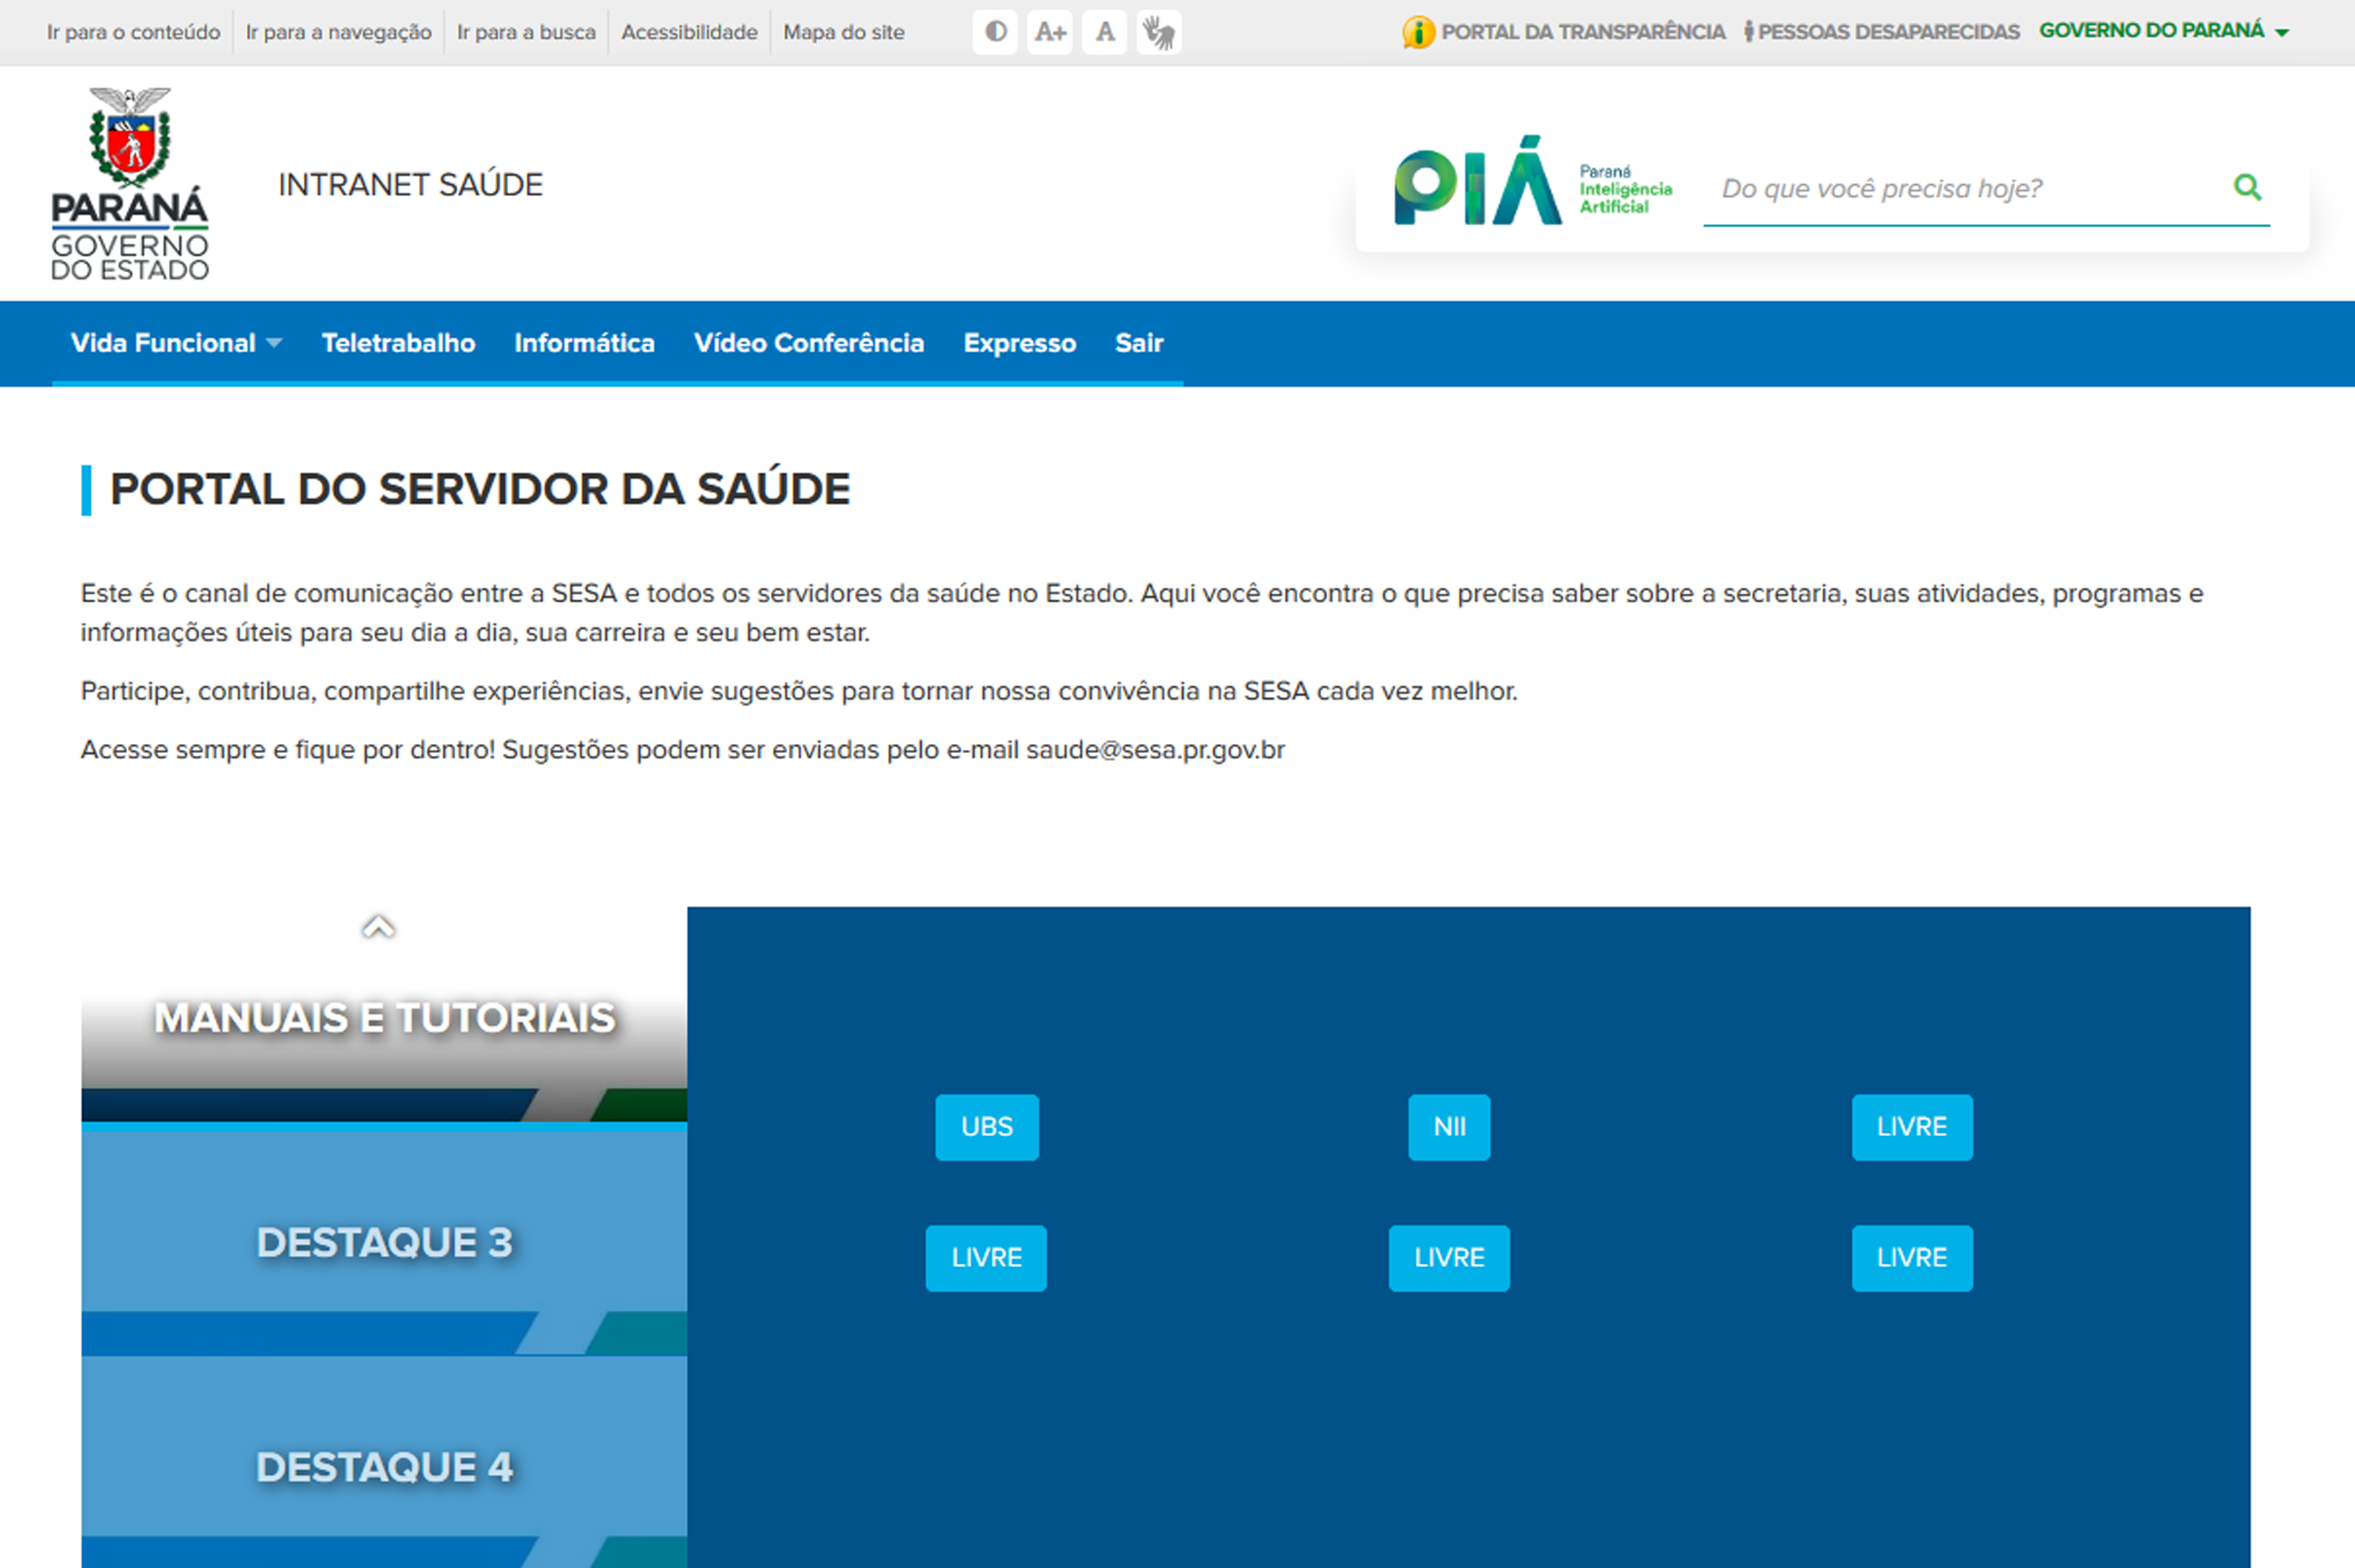Select Sair to log out
Image resolution: width=2355 pixels, height=1568 pixels.
[1139, 343]
